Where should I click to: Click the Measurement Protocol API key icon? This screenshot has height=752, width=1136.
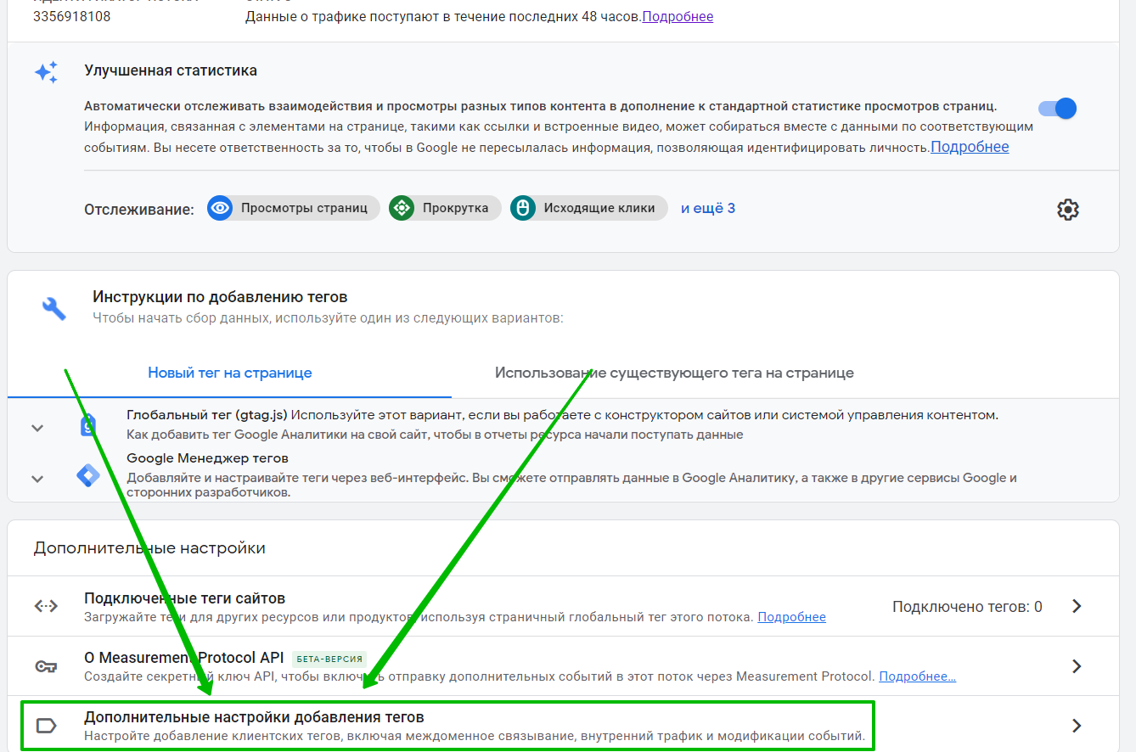tap(46, 666)
